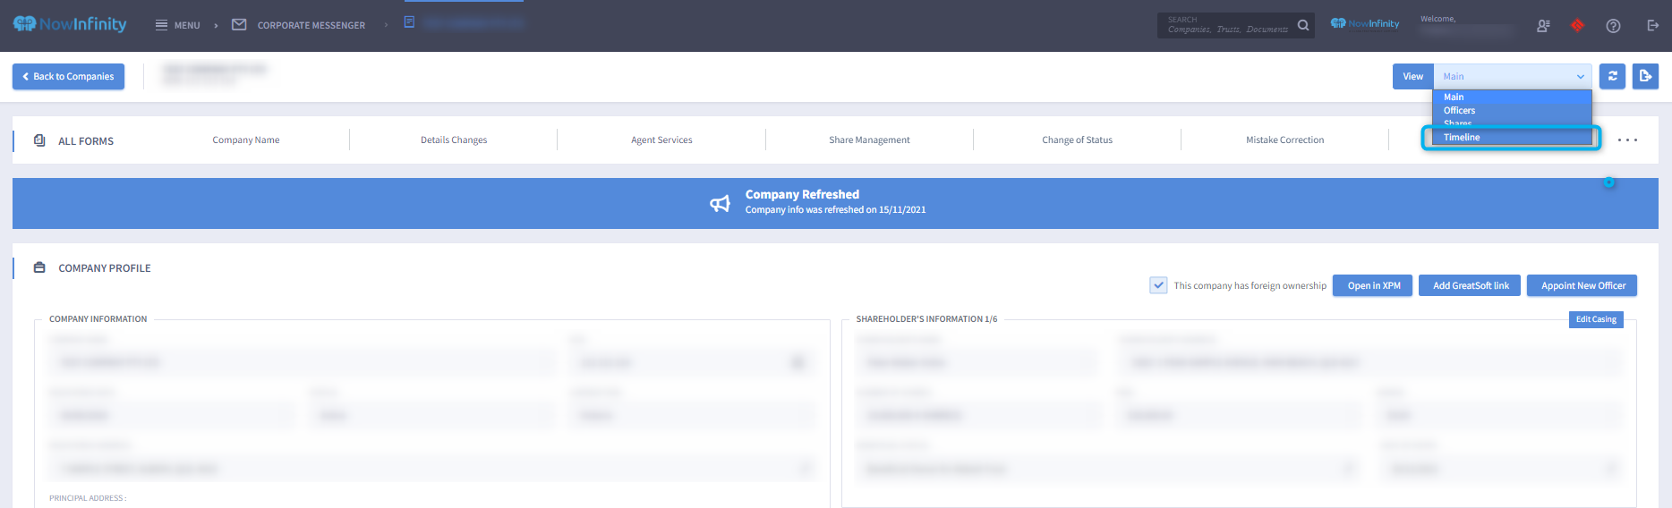Image resolution: width=1672 pixels, height=508 pixels.
Task: Select Timeline from the view list
Action: coord(1462,137)
